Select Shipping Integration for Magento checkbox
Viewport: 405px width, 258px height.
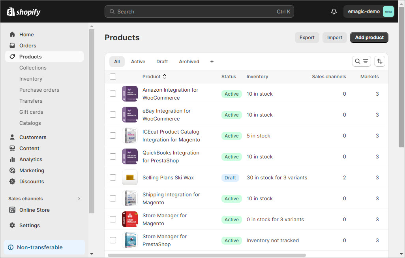click(113, 198)
